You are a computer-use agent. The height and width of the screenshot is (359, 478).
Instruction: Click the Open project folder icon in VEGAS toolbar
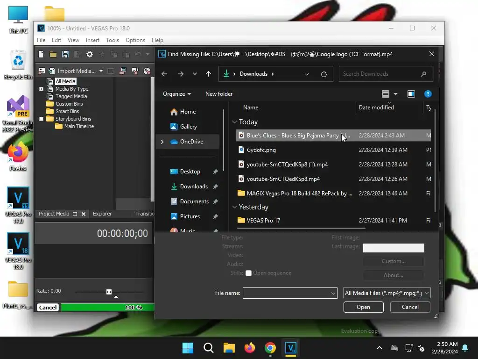pyautogui.click(x=53, y=54)
